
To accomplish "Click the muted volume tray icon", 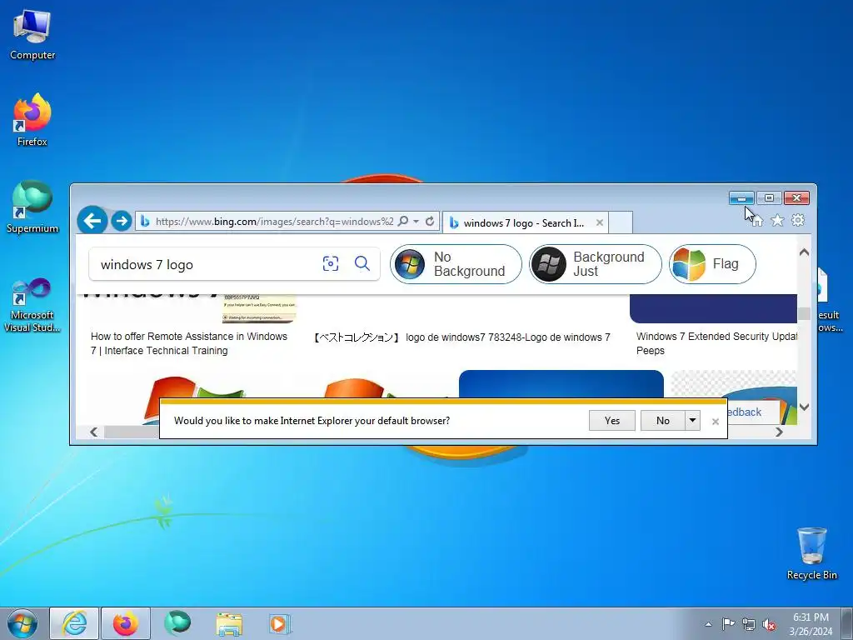I will point(769,624).
